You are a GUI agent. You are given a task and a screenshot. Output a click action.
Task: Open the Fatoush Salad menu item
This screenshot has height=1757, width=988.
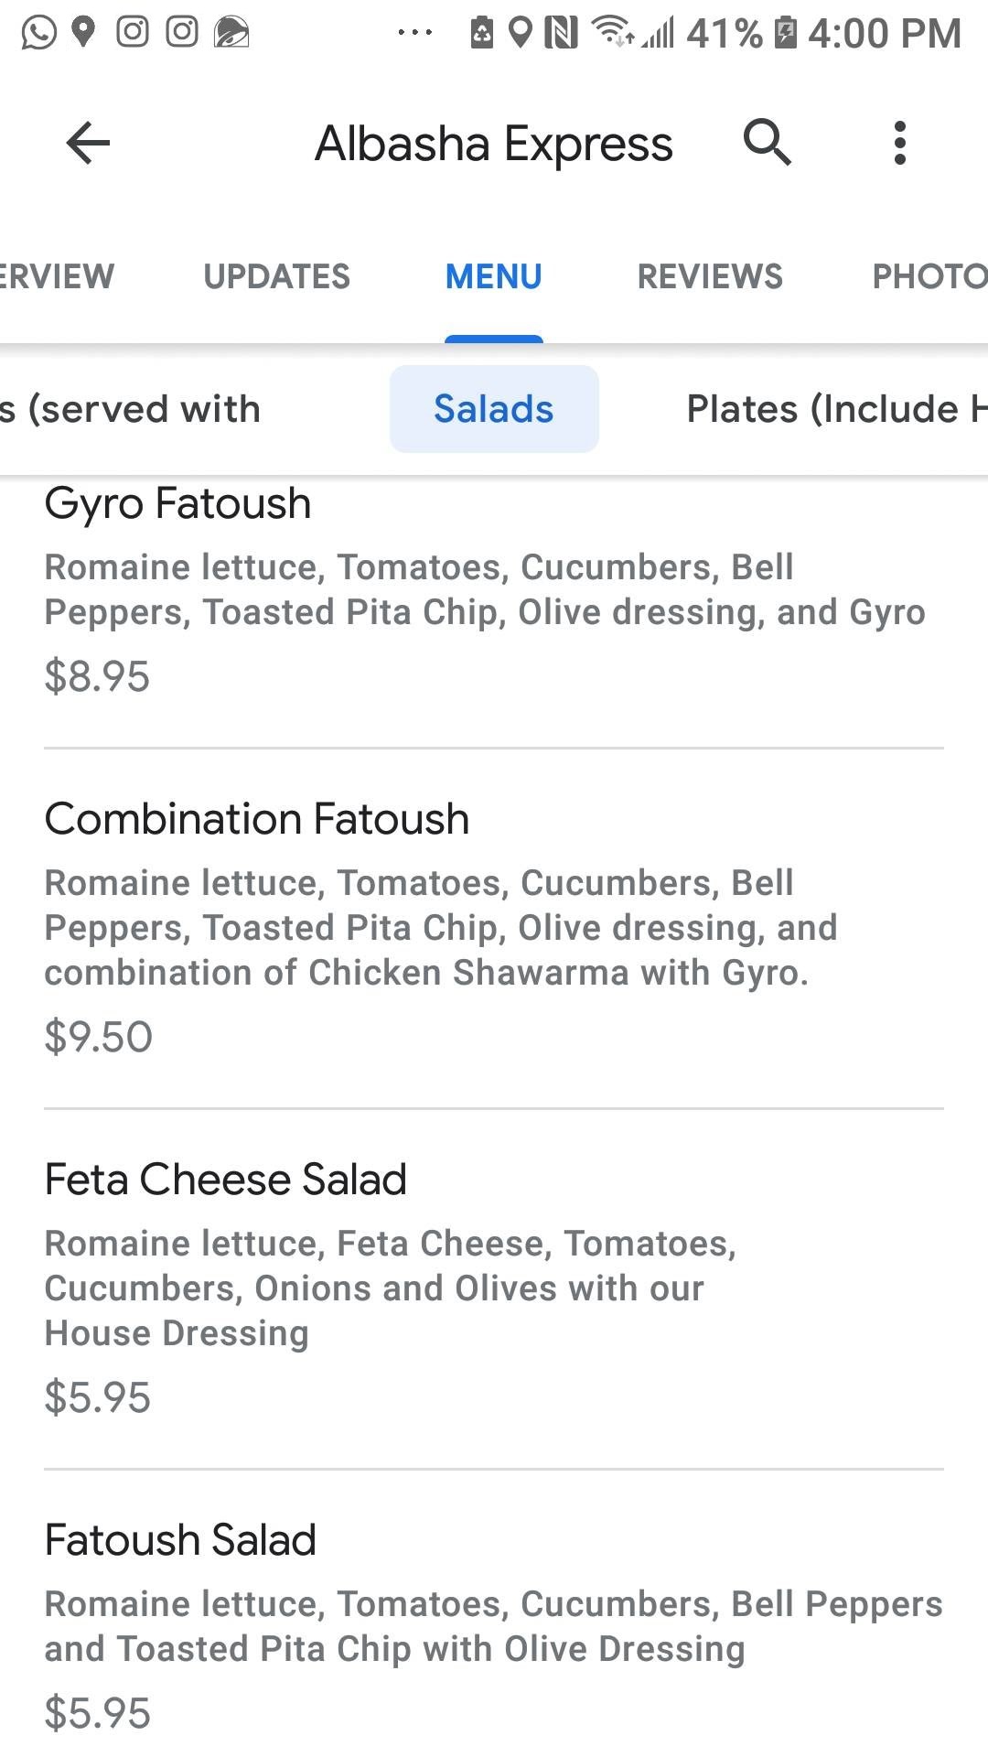(x=180, y=1540)
